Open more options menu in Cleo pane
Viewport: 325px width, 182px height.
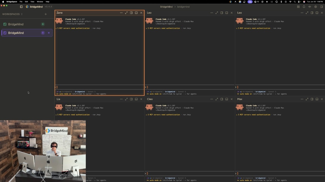coord(212,99)
